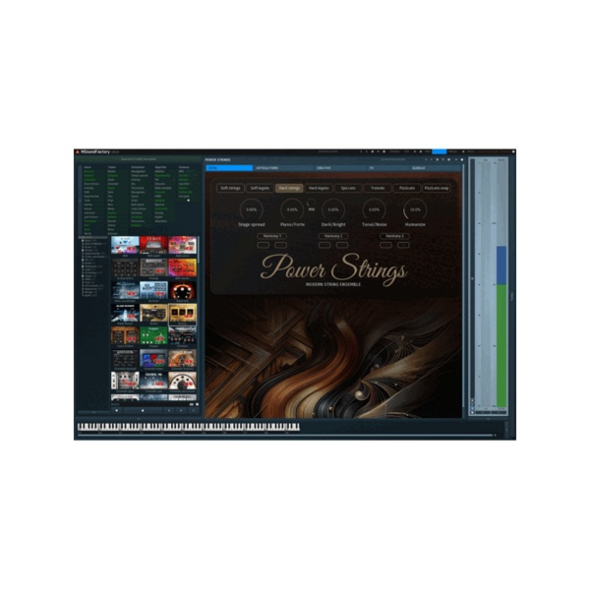Toggle the Acoustic genre filter tag
Image resolution: width=590 pixels, height=590 pixels.
pyautogui.click(x=89, y=171)
